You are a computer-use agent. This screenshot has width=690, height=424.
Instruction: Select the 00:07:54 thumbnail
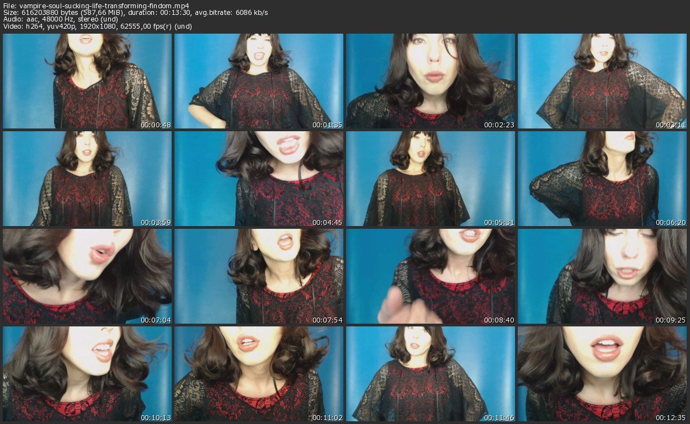259,276
